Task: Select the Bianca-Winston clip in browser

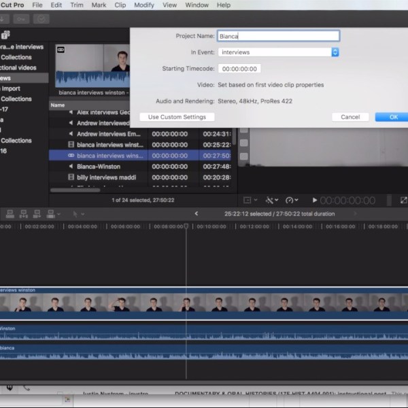Action: [99, 167]
